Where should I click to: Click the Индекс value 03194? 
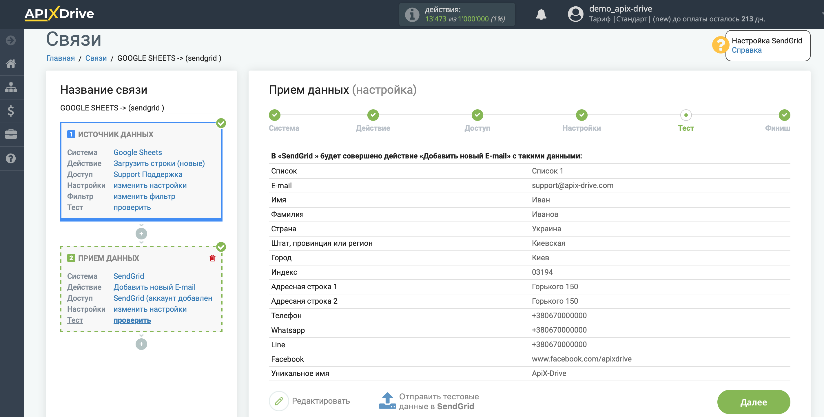542,272
